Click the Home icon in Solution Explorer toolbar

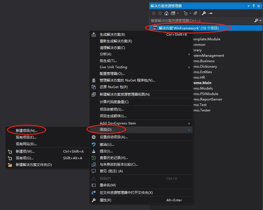click(166, 13)
